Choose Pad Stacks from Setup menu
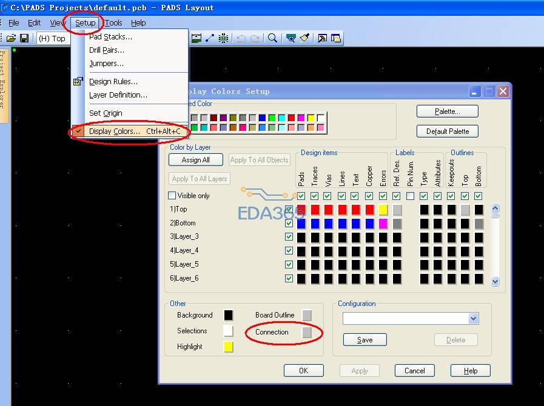The image size is (544, 406). pyautogui.click(x=130, y=37)
